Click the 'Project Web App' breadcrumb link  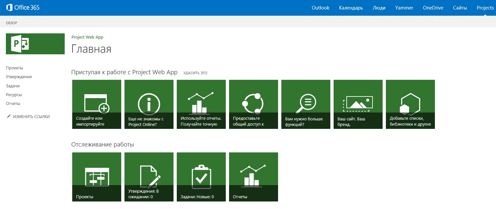pyautogui.click(x=87, y=37)
